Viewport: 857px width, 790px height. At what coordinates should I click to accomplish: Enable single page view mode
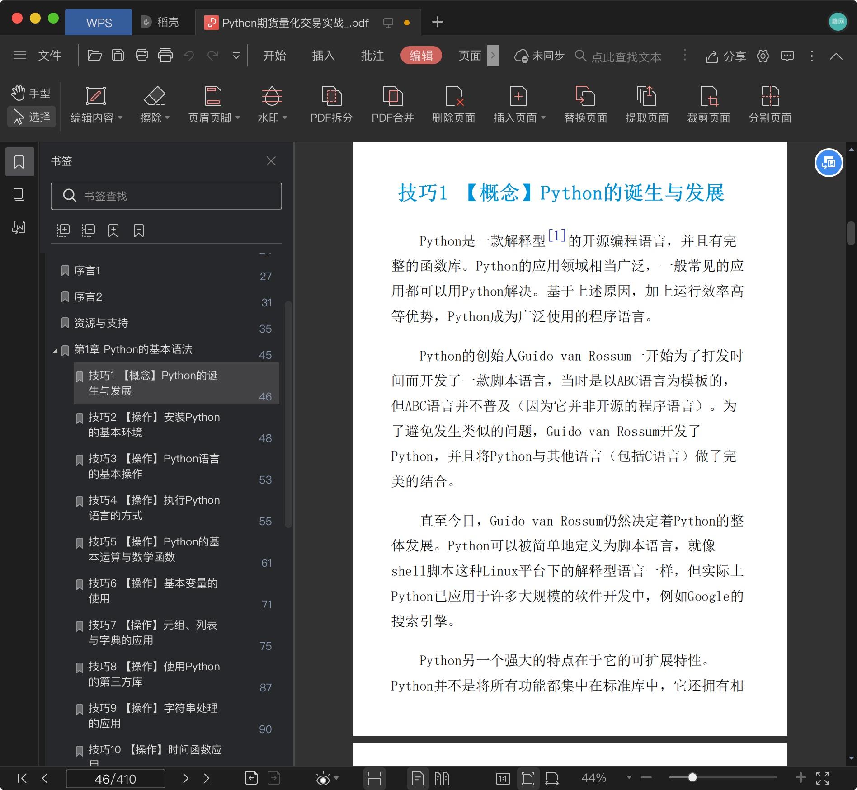(418, 778)
